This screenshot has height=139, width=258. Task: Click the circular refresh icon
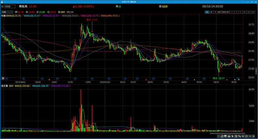click(x=246, y=136)
